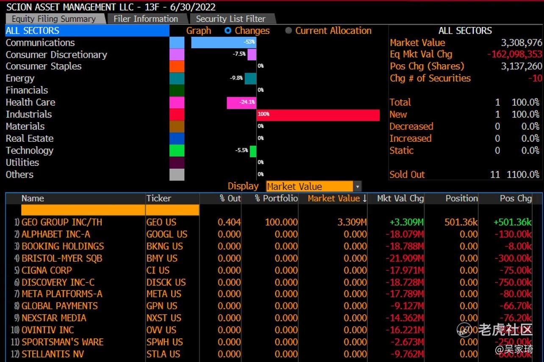Click the Market Value column header with arrow
The height and width of the screenshot is (362, 544).
337,198
